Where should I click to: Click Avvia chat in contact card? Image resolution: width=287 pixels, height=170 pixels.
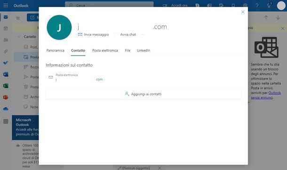point(125,34)
